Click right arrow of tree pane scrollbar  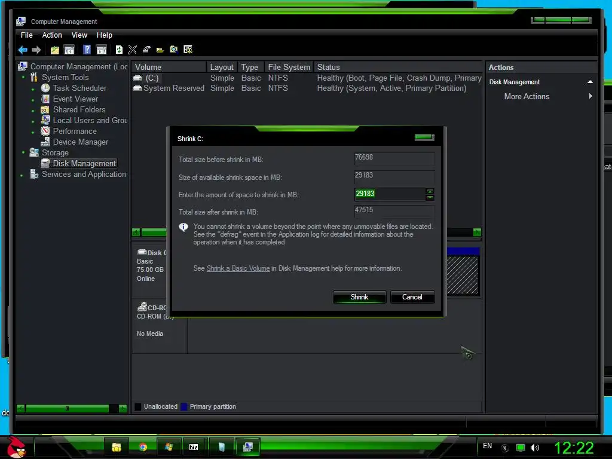(x=123, y=409)
